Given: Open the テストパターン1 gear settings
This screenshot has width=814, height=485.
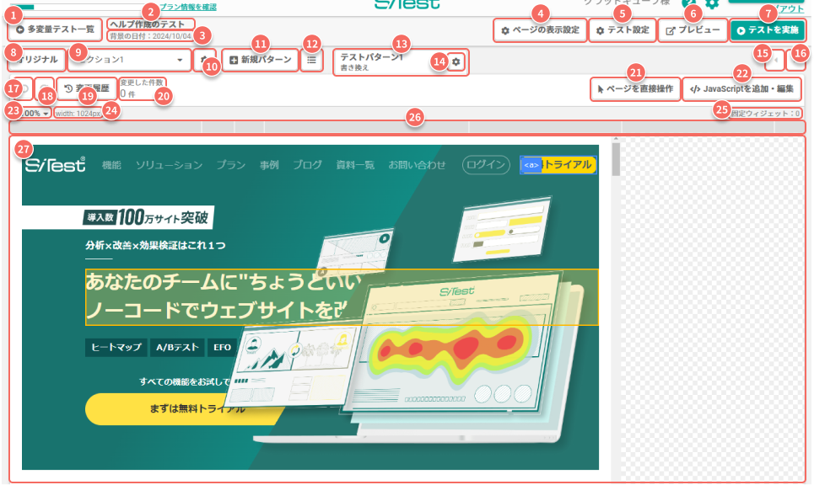Looking at the screenshot, I should (456, 62).
